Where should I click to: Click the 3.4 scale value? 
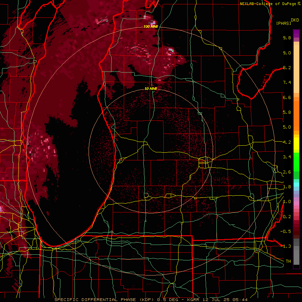[287, 157]
